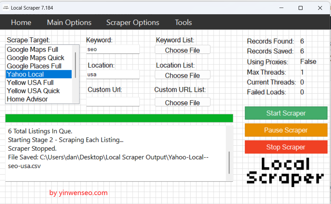The height and width of the screenshot is (204, 331).
Task: Open the Home menu
Action: tap(21, 22)
